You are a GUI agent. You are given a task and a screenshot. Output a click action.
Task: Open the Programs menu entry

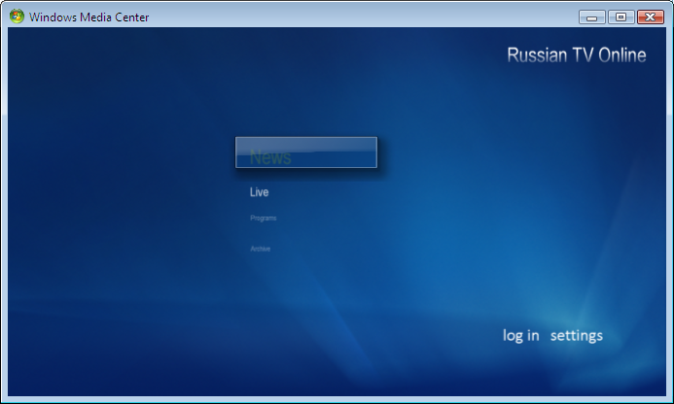pos(263,219)
